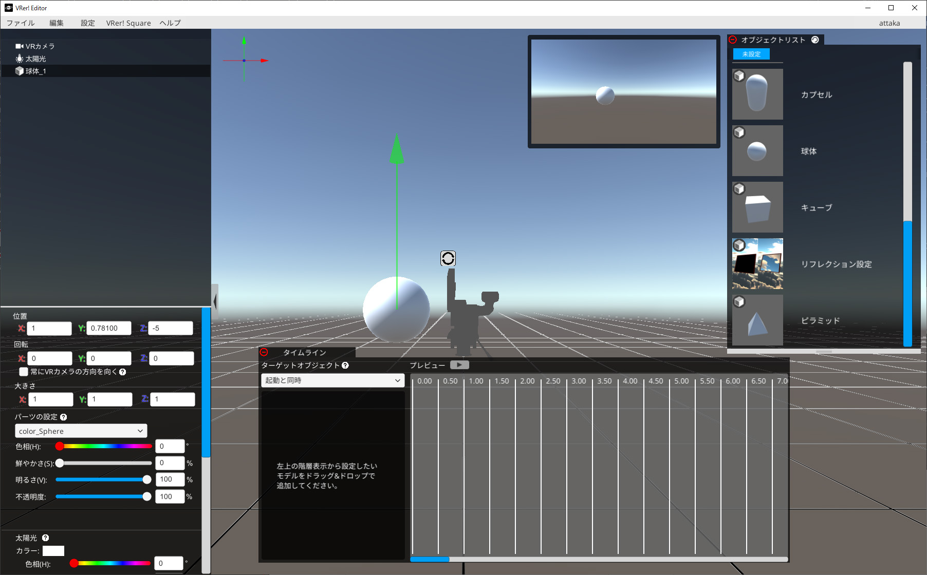Click the 不透明度 value field

[x=170, y=496]
